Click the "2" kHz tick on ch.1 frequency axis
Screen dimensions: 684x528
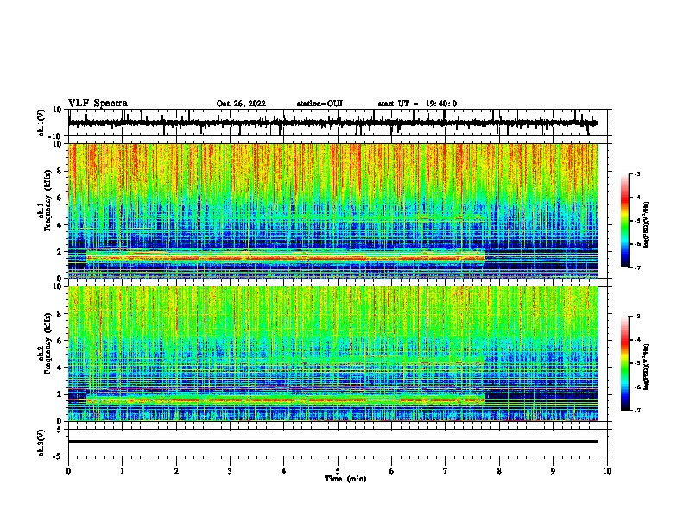pyautogui.click(x=60, y=251)
